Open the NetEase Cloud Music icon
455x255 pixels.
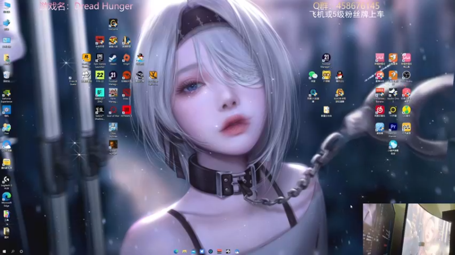[379, 110]
